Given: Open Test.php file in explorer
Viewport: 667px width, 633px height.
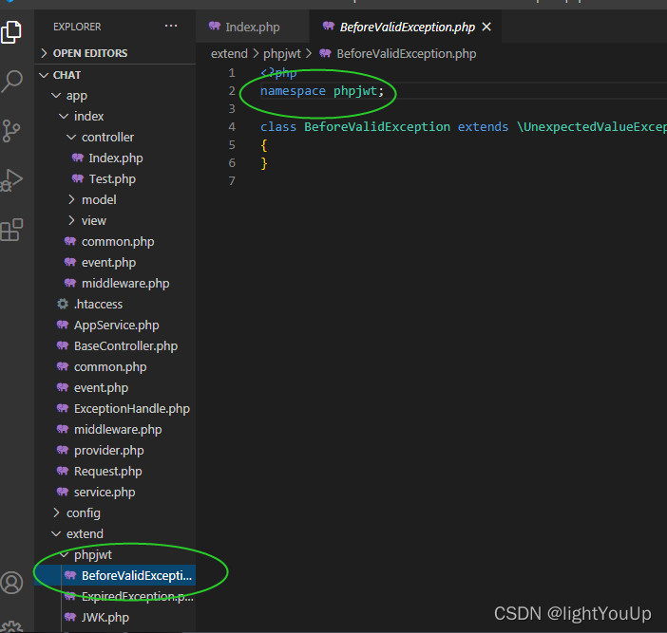Looking at the screenshot, I should point(115,178).
